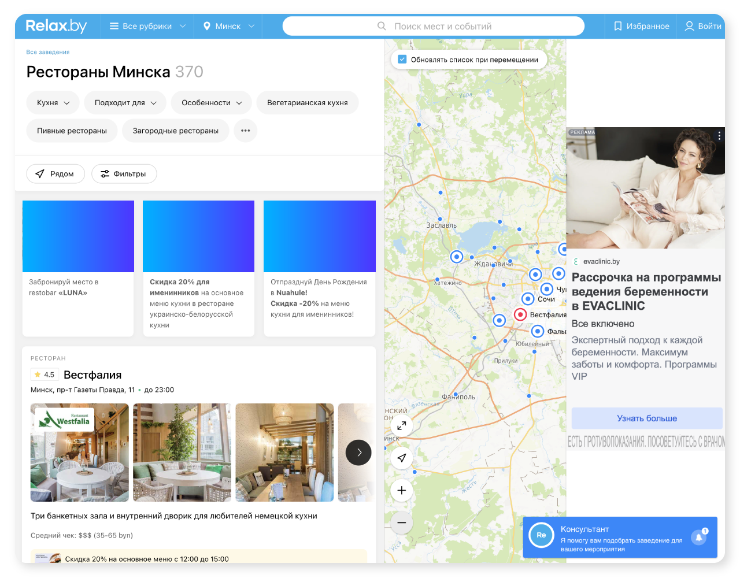This screenshot has height=582, width=740.
Task: Toggle Обновлять список при перемещении checkbox
Action: click(x=402, y=60)
